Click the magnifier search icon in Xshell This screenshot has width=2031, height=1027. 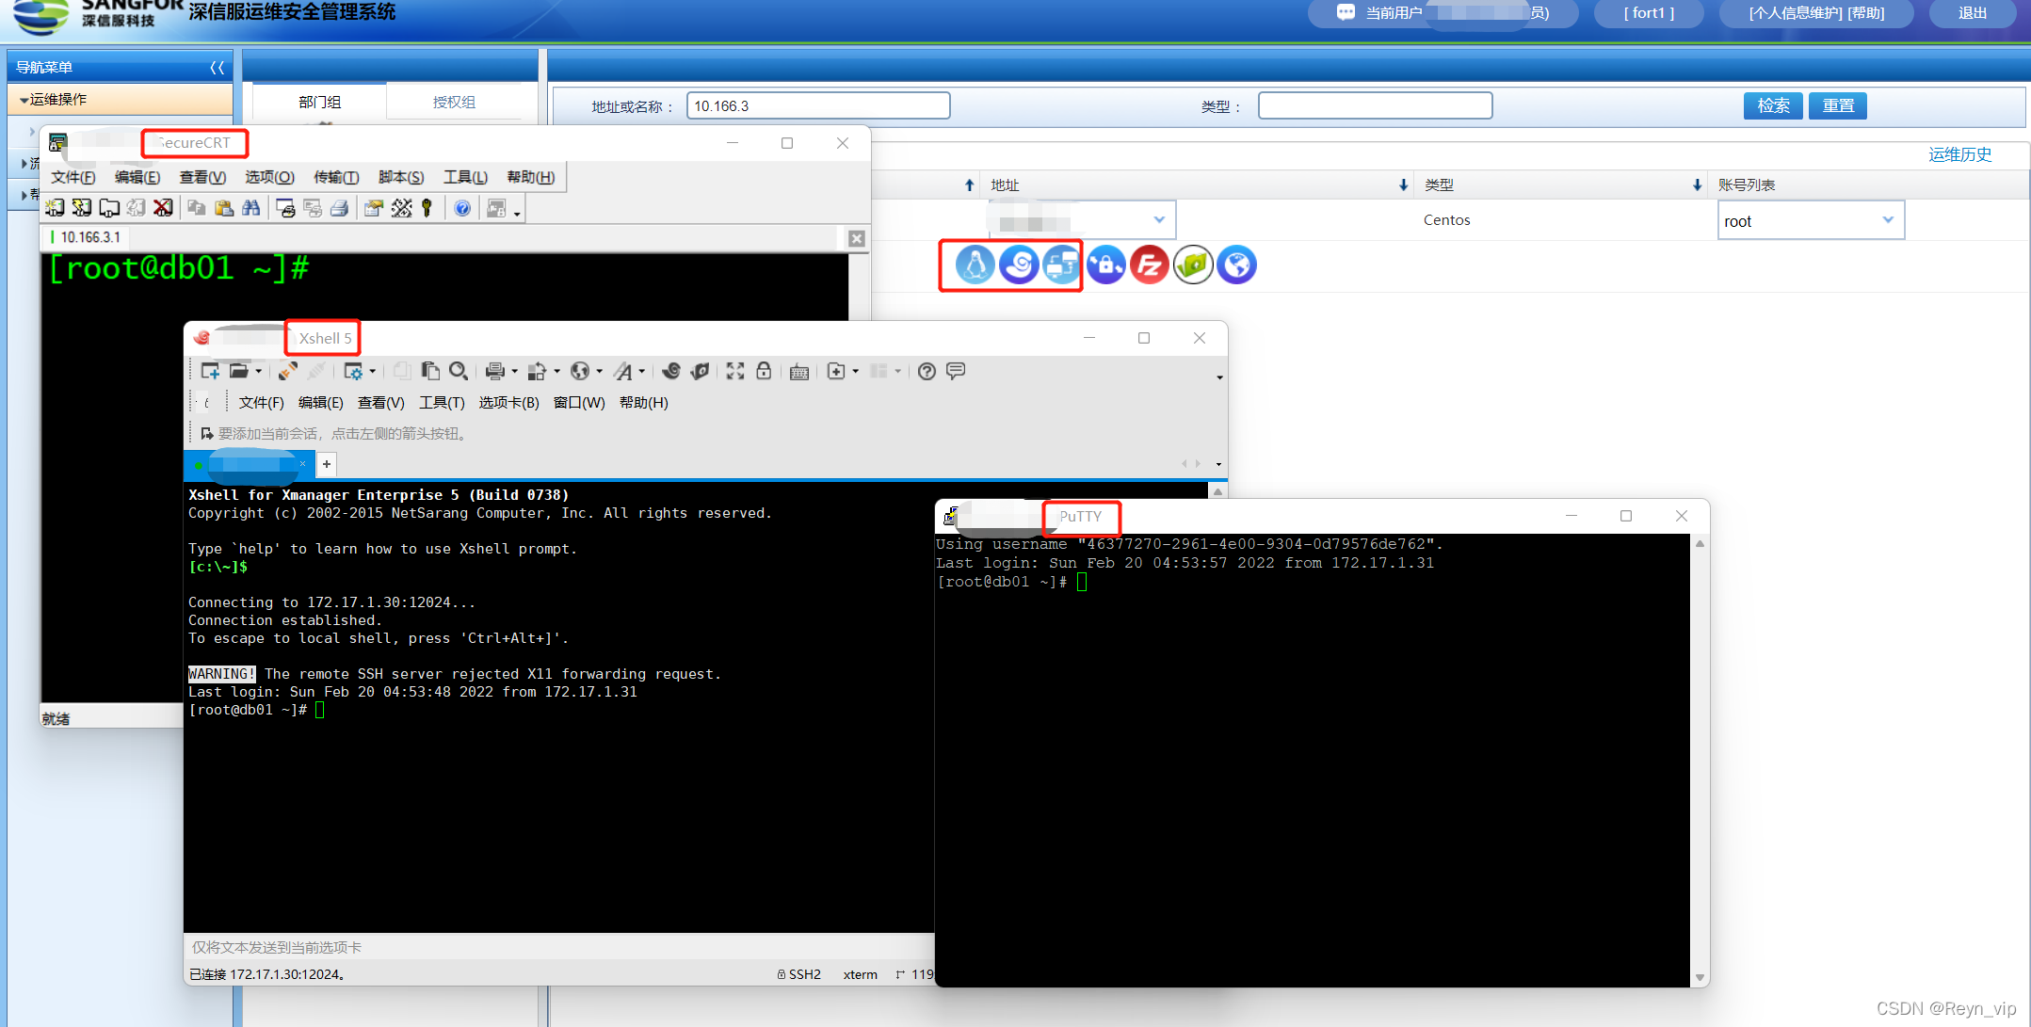(x=459, y=371)
